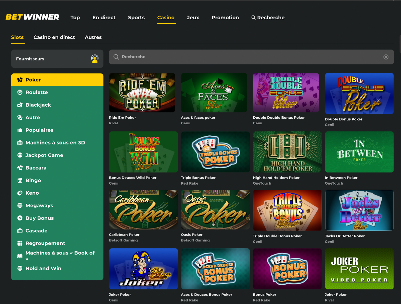401x304 pixels.
Task: Click the Machines à sous en 3D icon
Action: point(20,143)
